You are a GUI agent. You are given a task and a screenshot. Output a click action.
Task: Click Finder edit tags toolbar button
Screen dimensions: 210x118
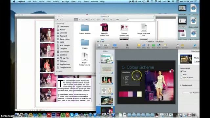117,20
